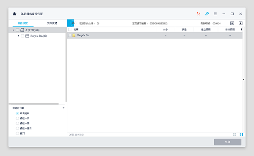Sort by the 狀態 status column
Screen dimensions: 254x156
pyautogui.click(x=184, y=30)
